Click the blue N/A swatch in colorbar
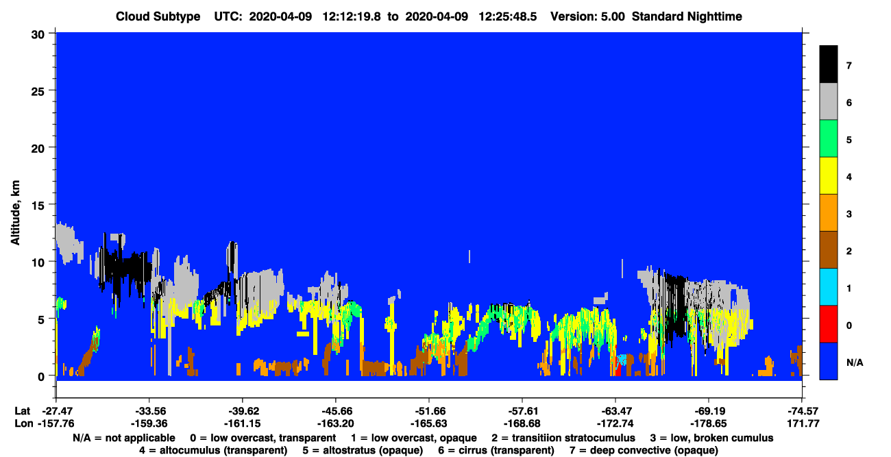This screenshot has height=457, width=891. click(x=829, y=360)
